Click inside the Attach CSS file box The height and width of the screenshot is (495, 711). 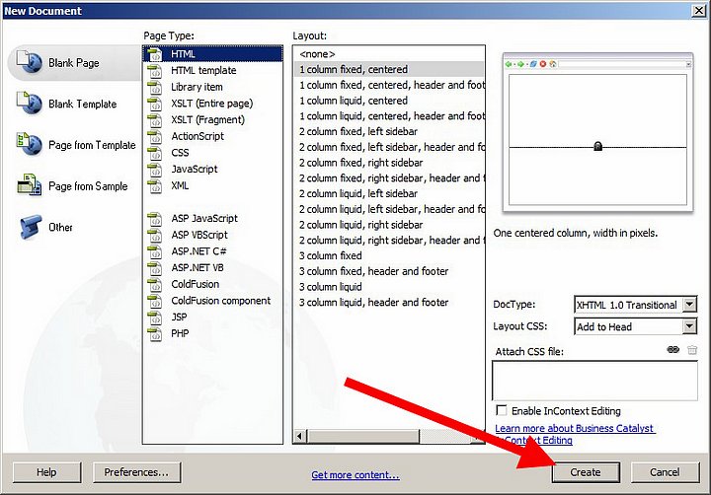[594, 381]
